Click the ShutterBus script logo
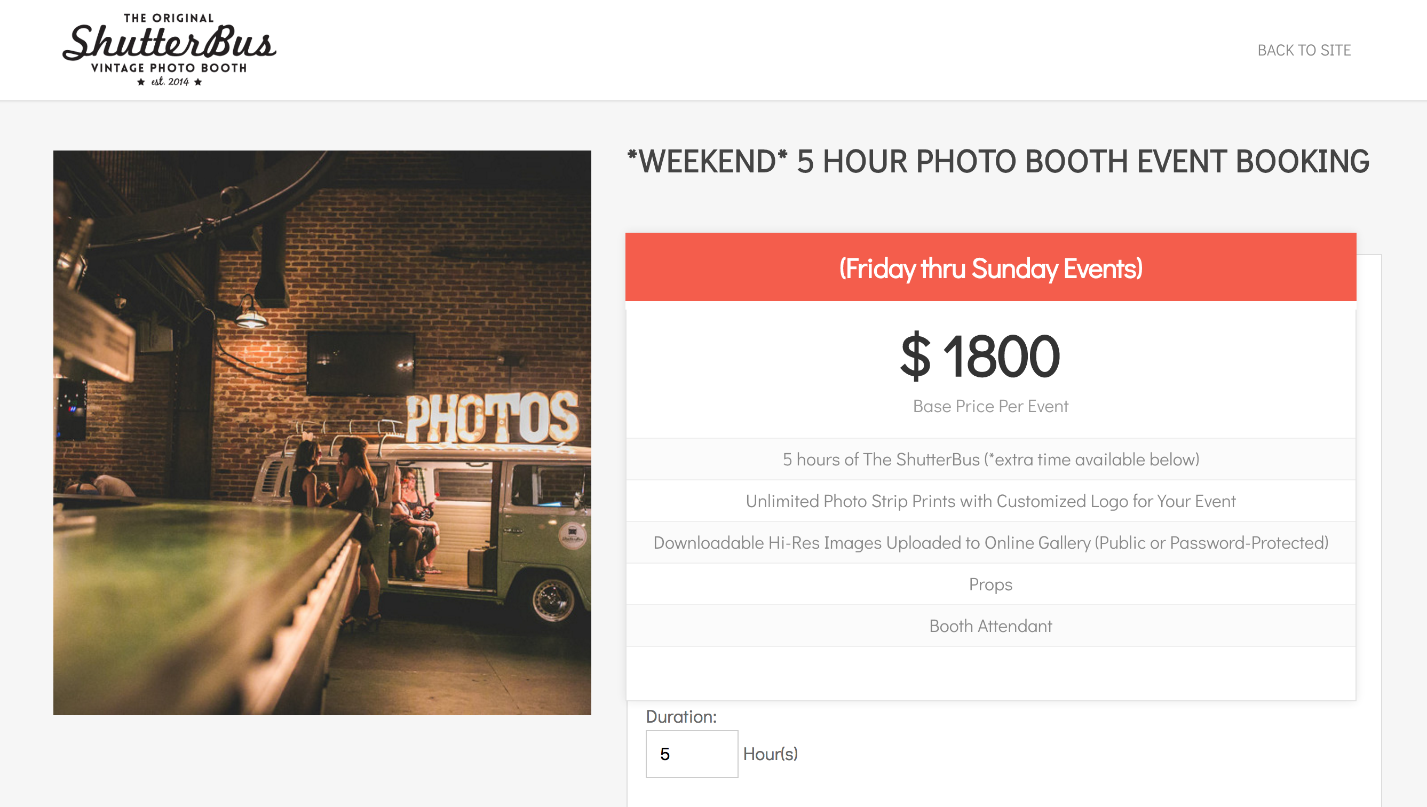 [x=169, y=42]
